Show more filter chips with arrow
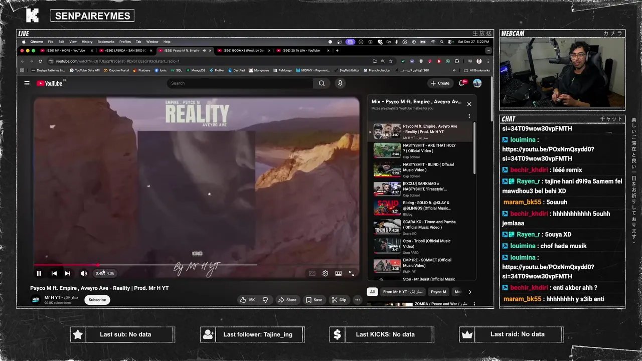 (469, 292)
